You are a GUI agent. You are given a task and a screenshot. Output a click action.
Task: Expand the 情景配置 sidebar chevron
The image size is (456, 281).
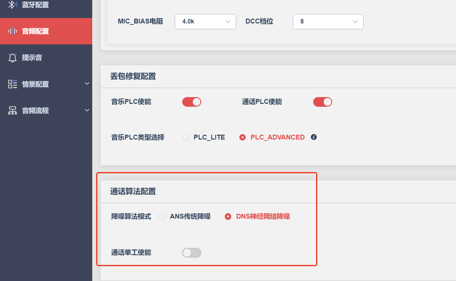coord(87,84)
